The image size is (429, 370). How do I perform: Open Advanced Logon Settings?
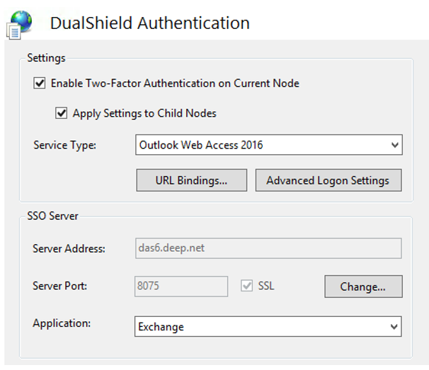point(328,180)
